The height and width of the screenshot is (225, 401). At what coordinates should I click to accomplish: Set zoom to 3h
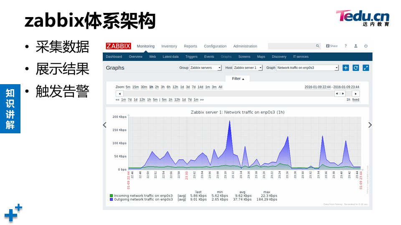point(162,87)
